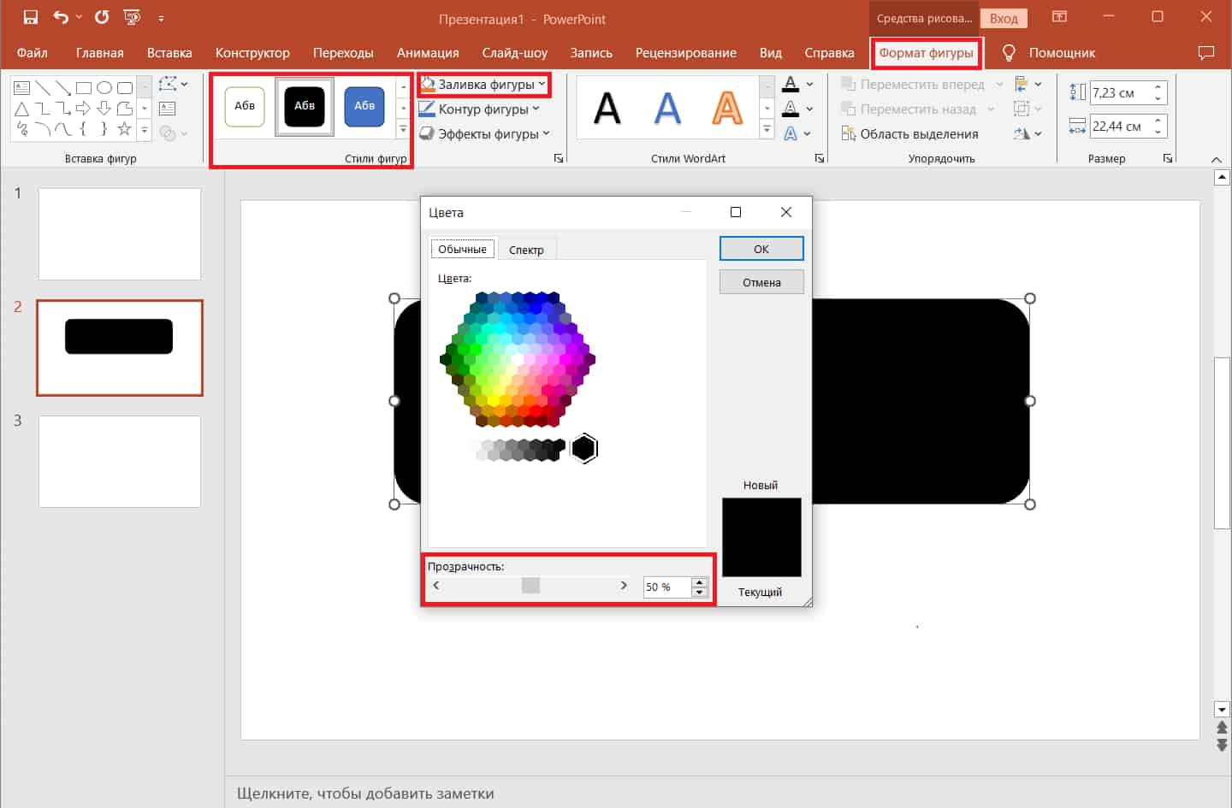Viewport: 1232px width, 808px height.
Task: Switch to the Главная tab
Action: click(100, 53)
